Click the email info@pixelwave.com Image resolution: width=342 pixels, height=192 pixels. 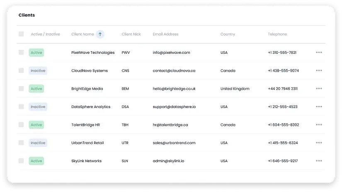point(172,53)
